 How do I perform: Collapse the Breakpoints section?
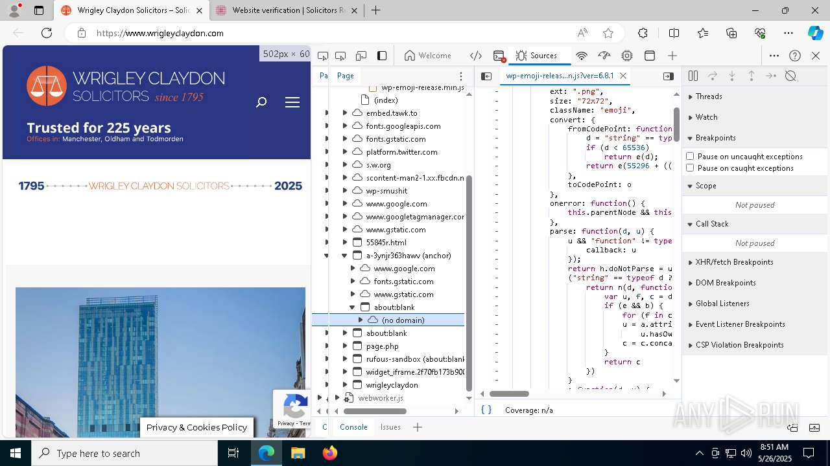pos(756,138)
